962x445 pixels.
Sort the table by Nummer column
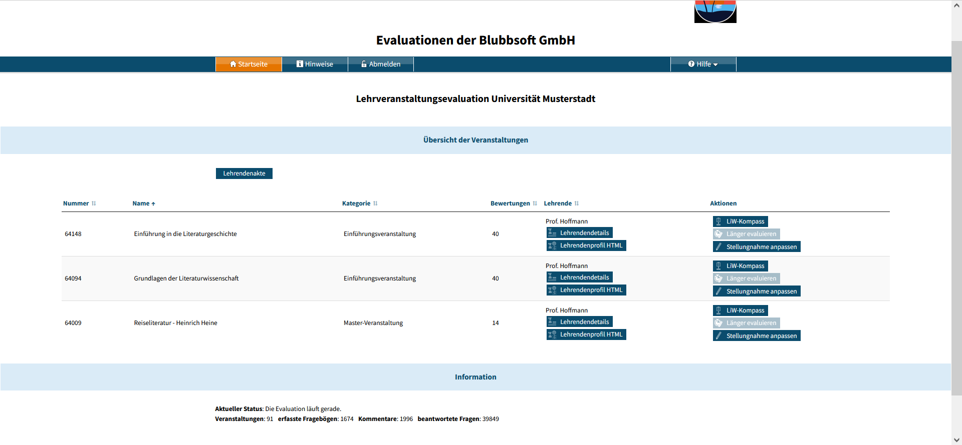click(x=94, y=203)
